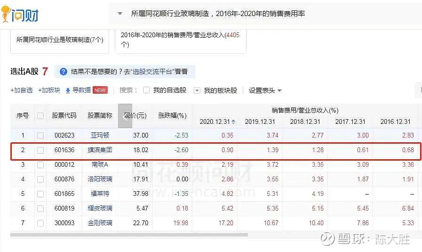The image size is (422, 252).
Task: Open stock link 亚玛顿
Action: 100,135
